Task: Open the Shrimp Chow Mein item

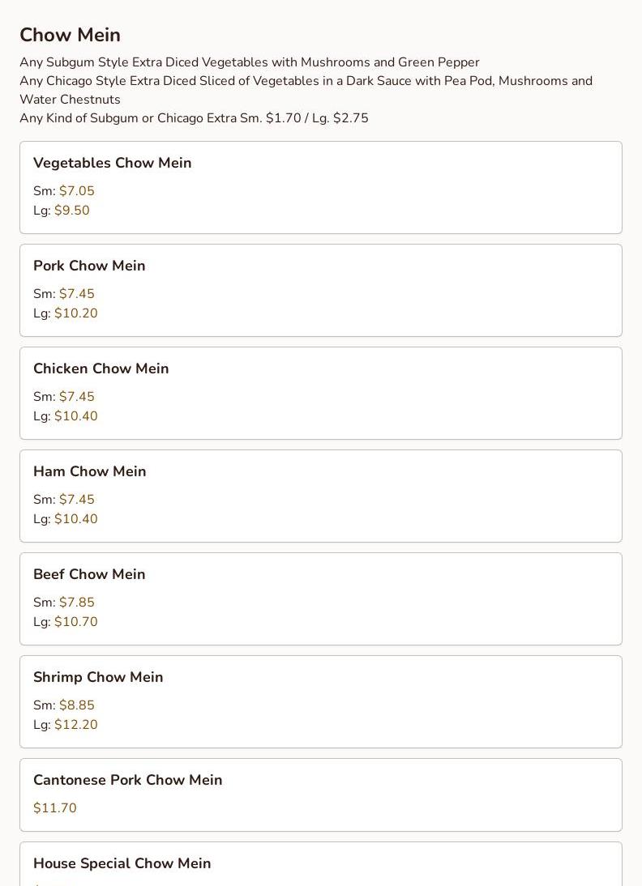Action: (98, 677)
